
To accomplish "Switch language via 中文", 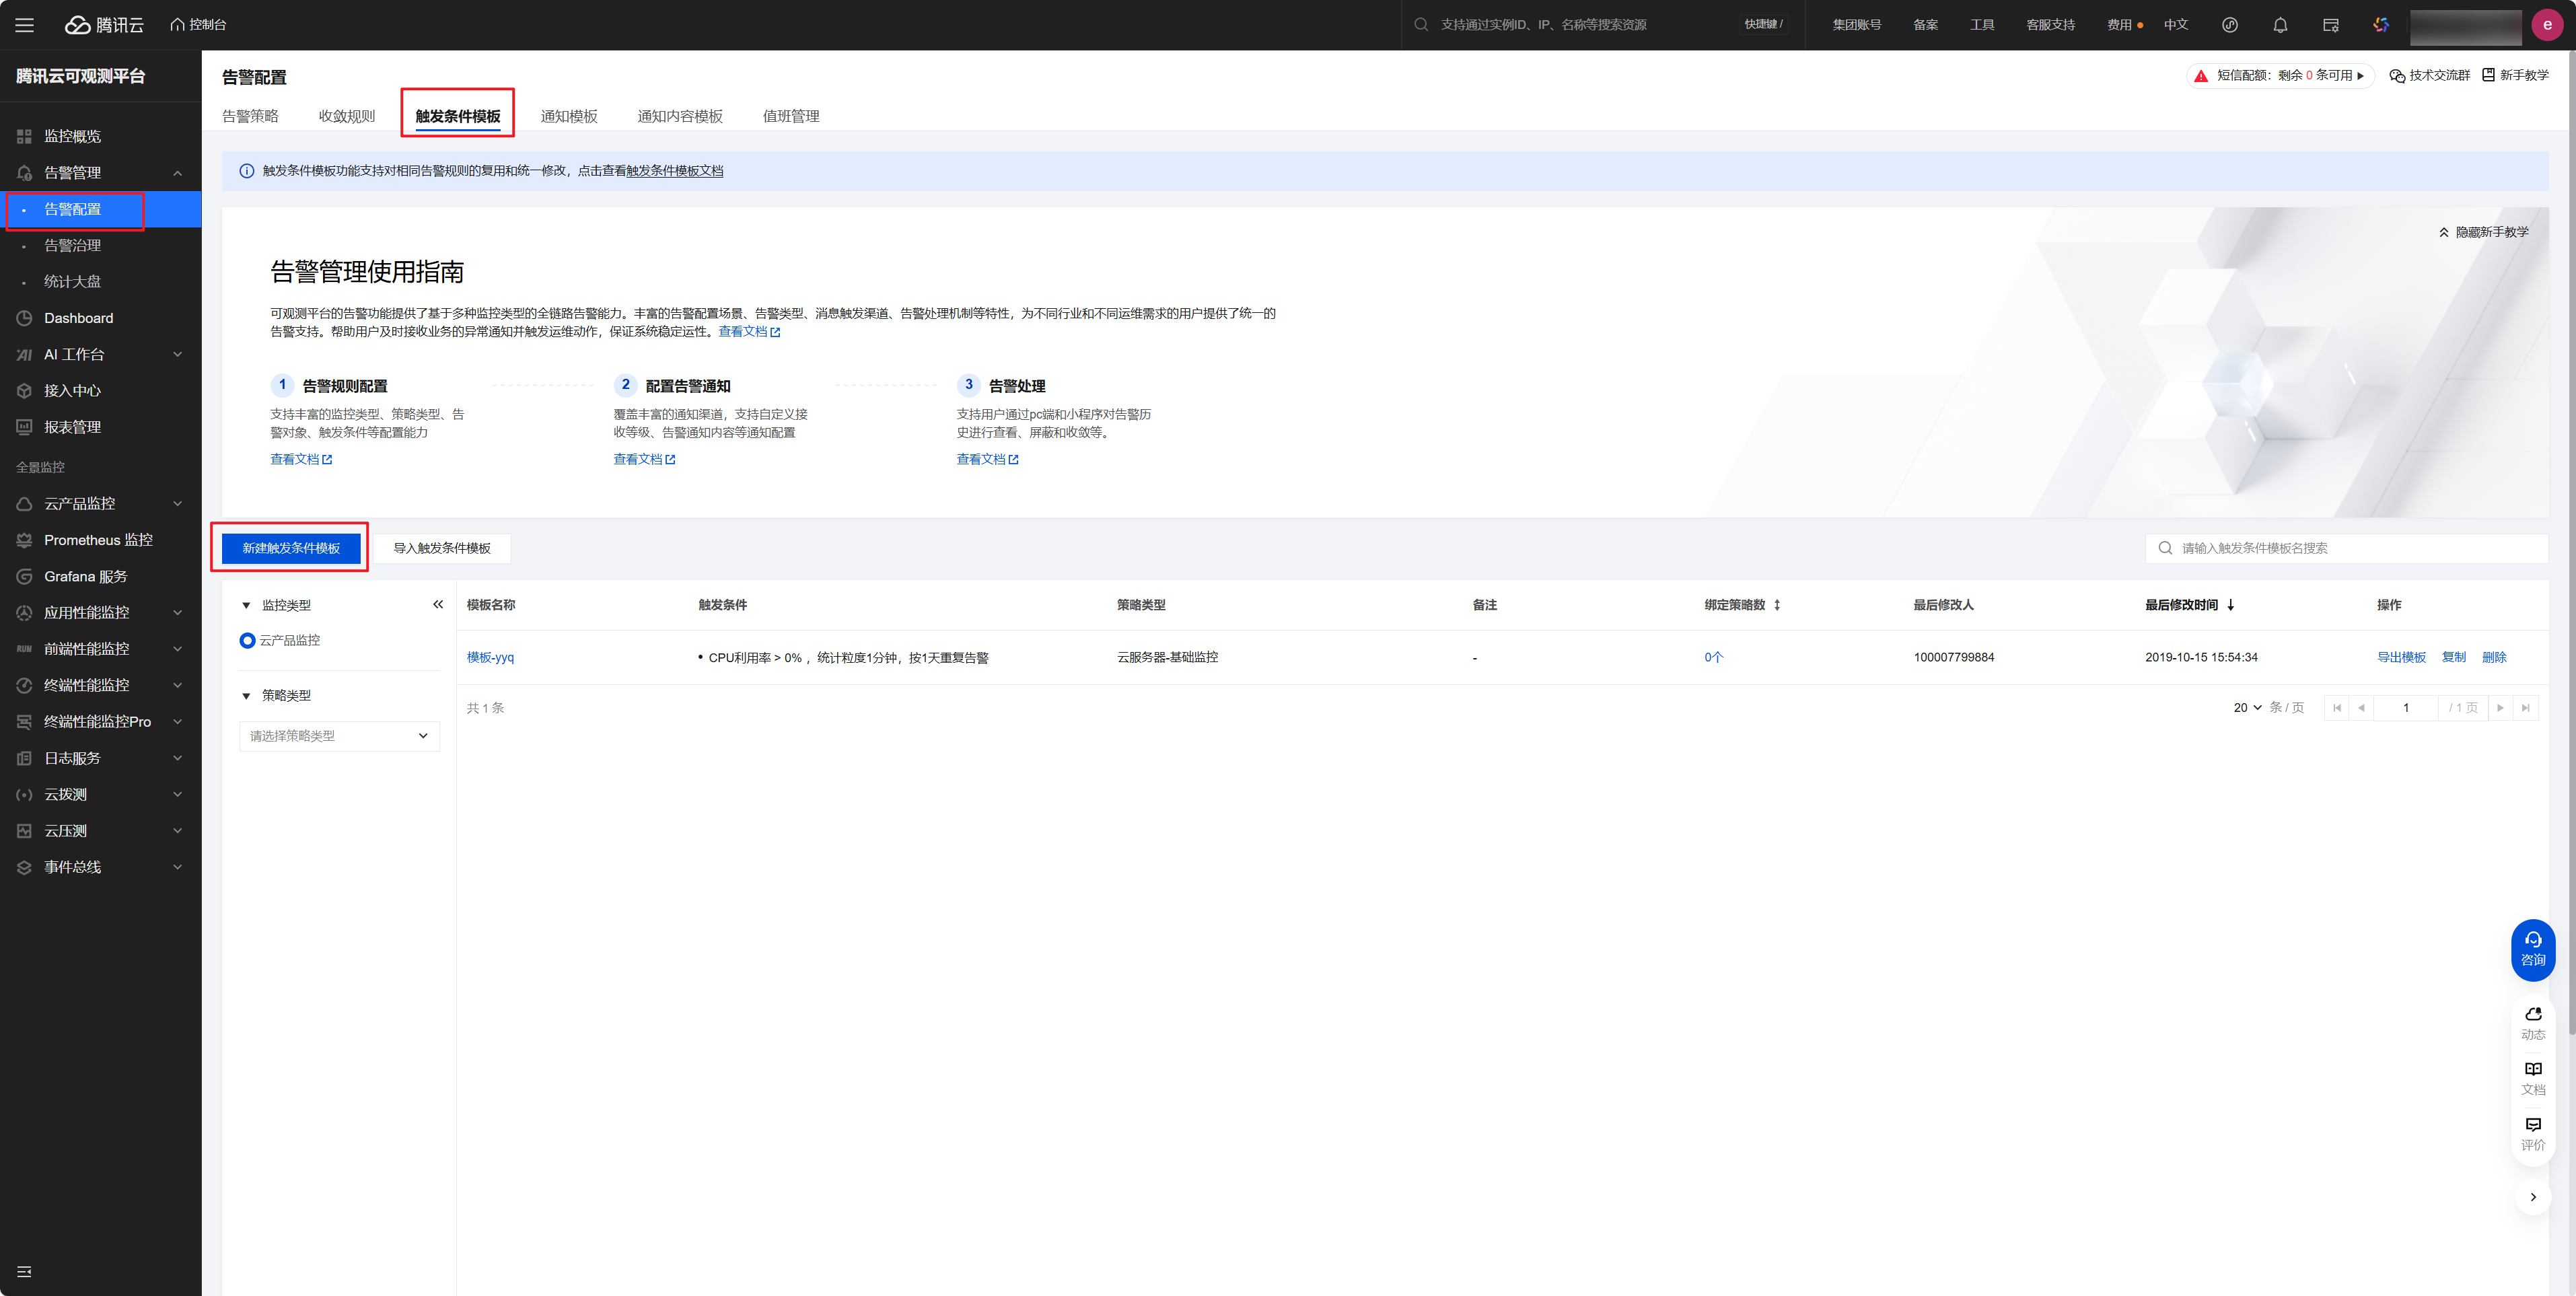I will pos(2176,25).
